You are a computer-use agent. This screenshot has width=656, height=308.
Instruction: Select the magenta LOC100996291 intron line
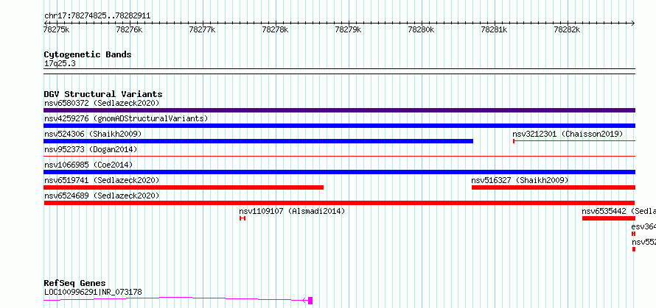click(175, 298)
